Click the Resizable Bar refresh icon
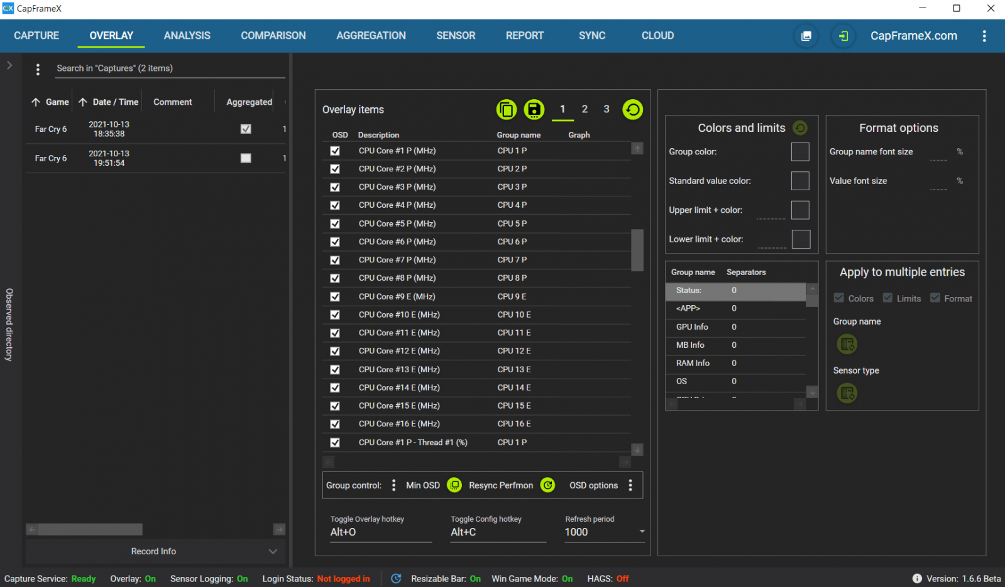 pos(396,579)
